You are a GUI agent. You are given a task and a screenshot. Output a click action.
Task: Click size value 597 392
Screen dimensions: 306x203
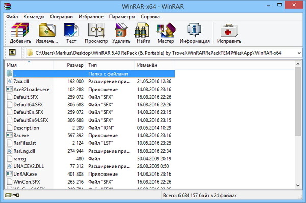tap(75, 135)
